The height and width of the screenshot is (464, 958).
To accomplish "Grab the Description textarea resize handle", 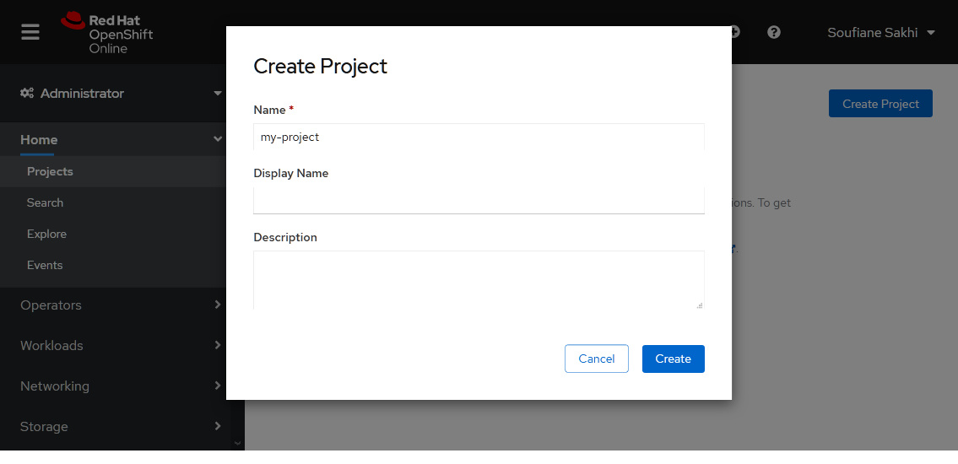I will pyautogui.click(x=700, y=305).
